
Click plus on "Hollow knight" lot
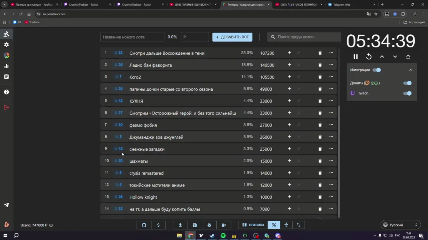pyautogui.click(x=290, y=197)
